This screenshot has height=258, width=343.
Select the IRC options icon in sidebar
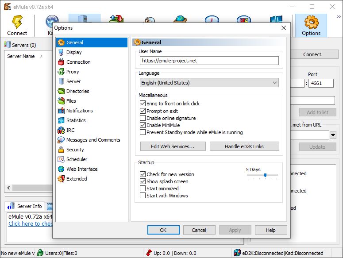coord(61,130)
